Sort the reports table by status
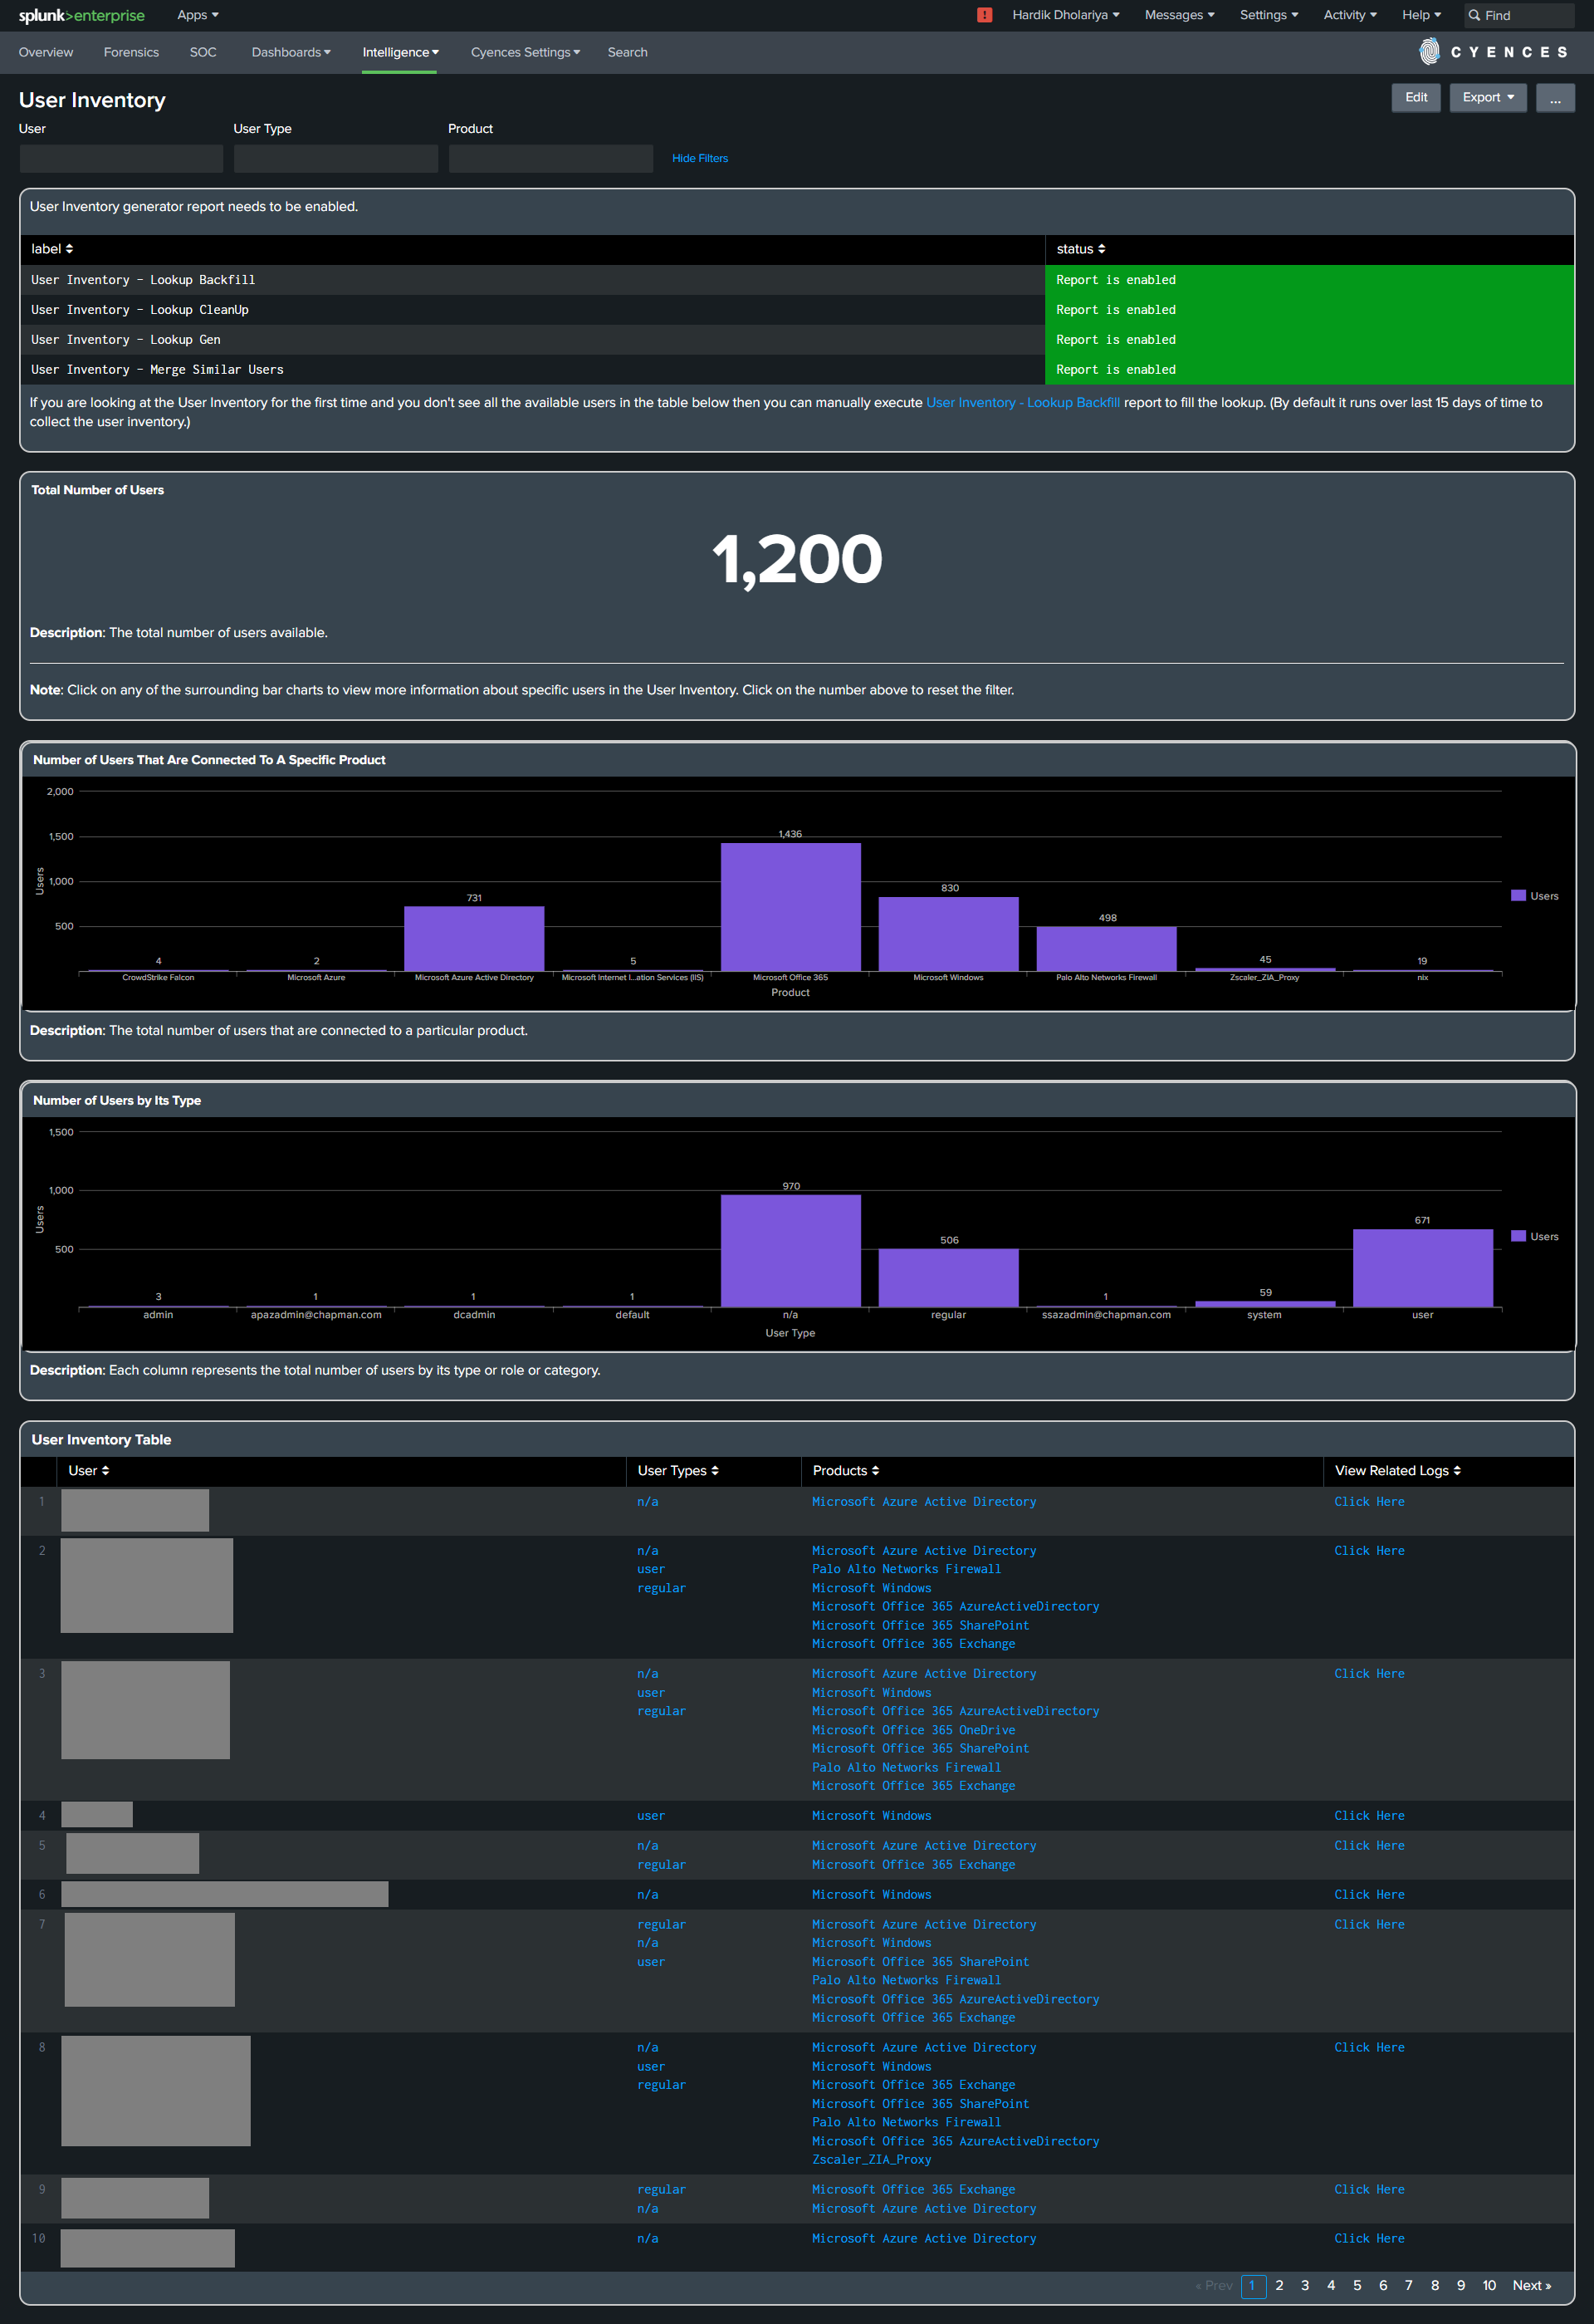This screenshot has height=2324, width=1594. click(x=1081, y=249)
